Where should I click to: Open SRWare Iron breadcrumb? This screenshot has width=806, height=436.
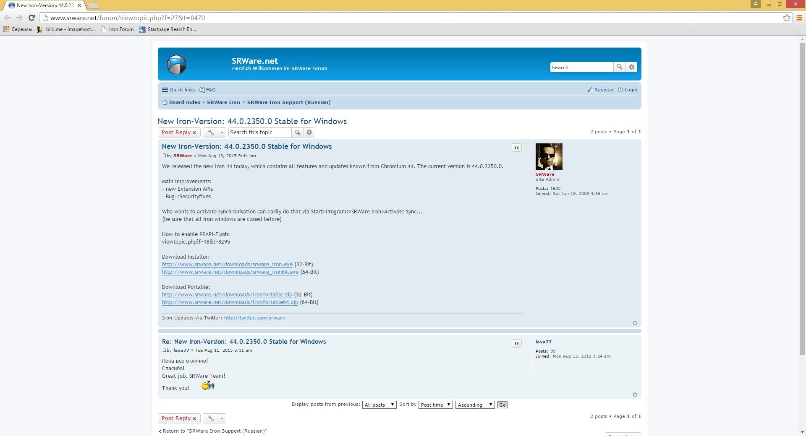click(x=223, y=102)
